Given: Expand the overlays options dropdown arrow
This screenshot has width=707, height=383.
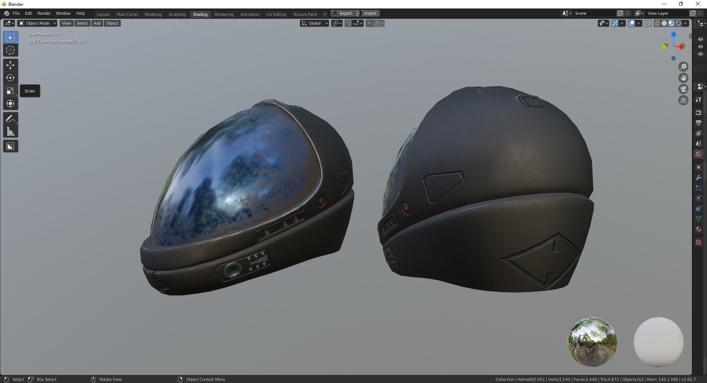Looking at the screenshot, I should pos(639,23).
